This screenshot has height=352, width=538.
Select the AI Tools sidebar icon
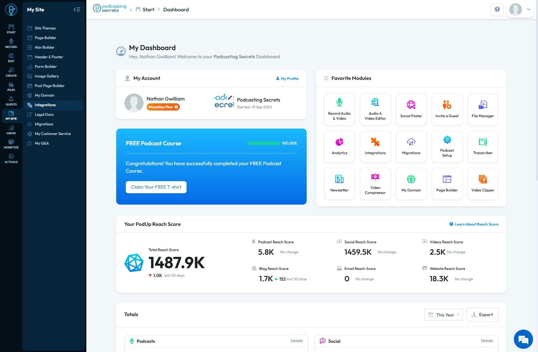tap(11, 158)
